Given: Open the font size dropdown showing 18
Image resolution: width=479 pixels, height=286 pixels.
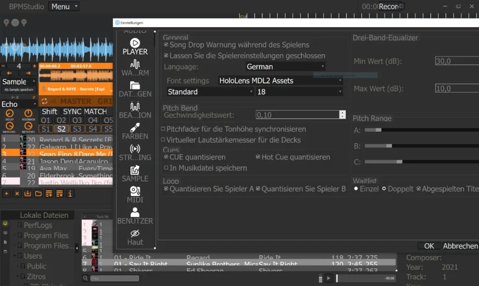Looking at the screenshot, I should click(x=299, y=92).
